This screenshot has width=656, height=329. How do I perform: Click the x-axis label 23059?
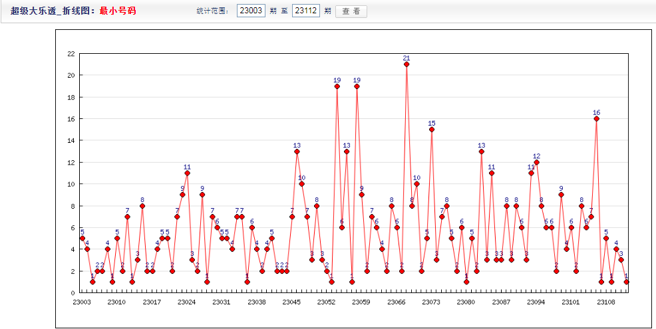click(x=361, y=302)
